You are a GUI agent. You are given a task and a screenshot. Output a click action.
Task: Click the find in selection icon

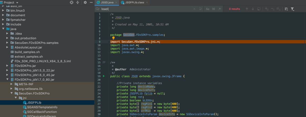pyautogui.click(x=259, y=9)
